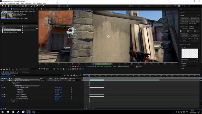Open the graph editor icon in timeline
This screenshot has height=114, width=202.
80,75
